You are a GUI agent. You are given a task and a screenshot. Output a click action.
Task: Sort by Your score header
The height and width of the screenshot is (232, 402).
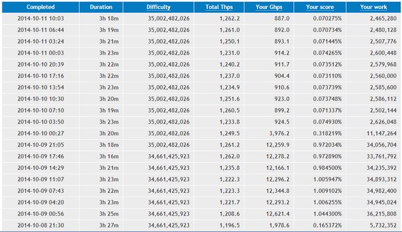pos(320,7)
